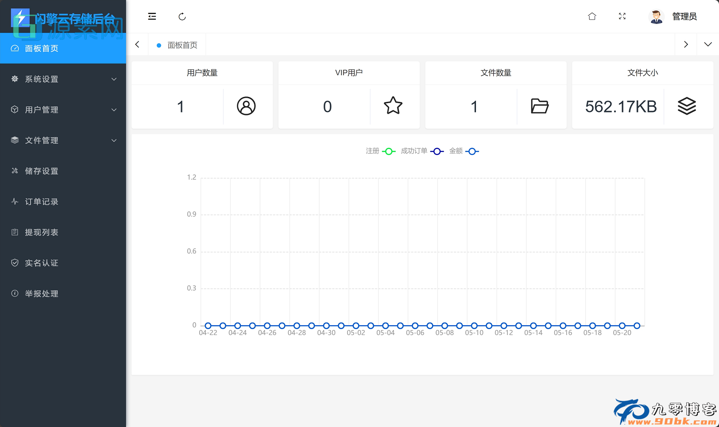Click the layers icon in 文件大小 card

[x=686, y=106]
